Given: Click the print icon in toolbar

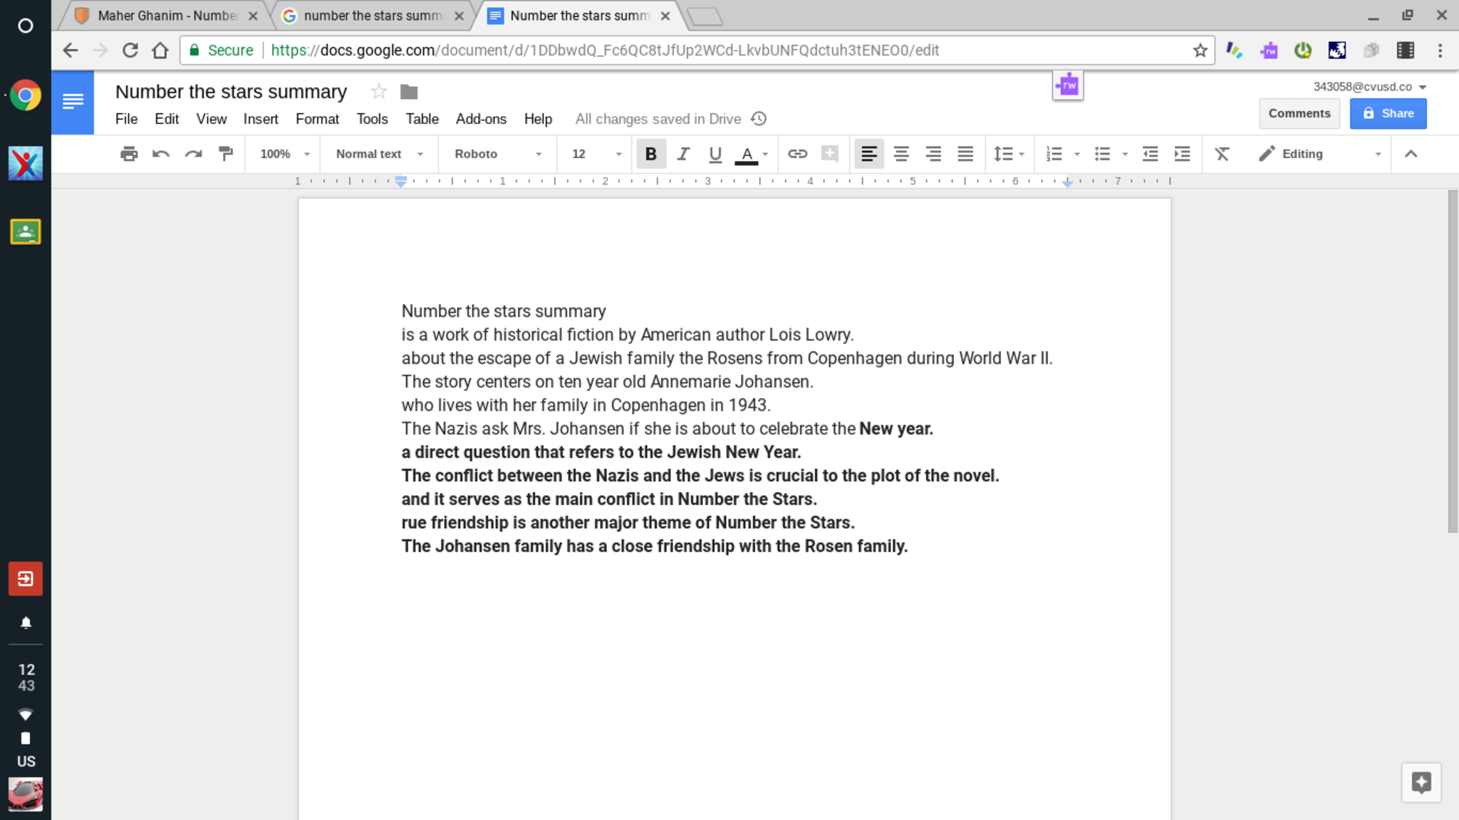Looking at the screenshot, I should tap(128, 154).
